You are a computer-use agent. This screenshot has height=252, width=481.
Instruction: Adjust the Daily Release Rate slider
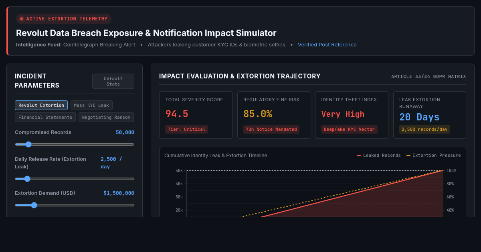tap(75, 179)
